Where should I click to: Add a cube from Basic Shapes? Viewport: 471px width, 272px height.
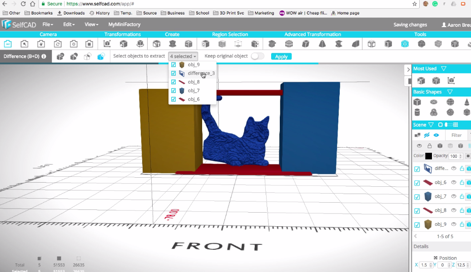pyautogui.click(x=417, y=102)
